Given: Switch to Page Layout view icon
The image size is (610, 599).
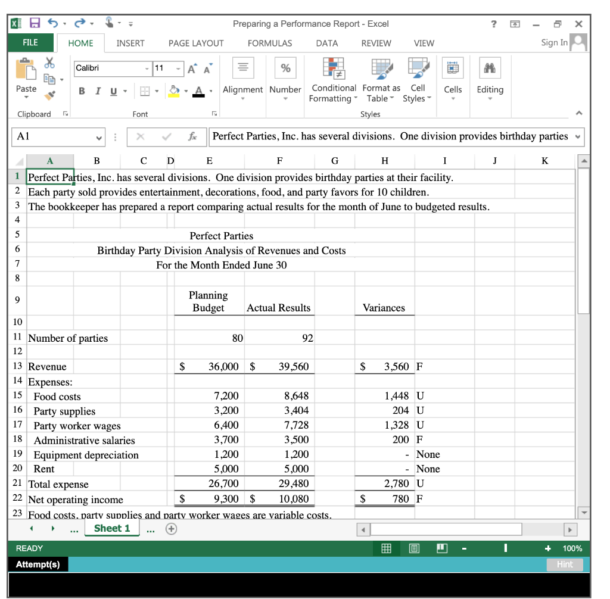Looking at the screenshot, I should (x=413, y=548).
